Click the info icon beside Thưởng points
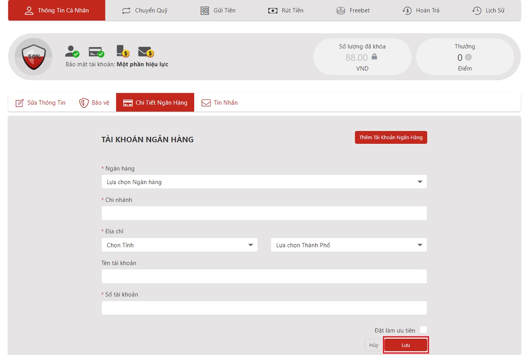 pyautogui.click(x=468, y=57)
